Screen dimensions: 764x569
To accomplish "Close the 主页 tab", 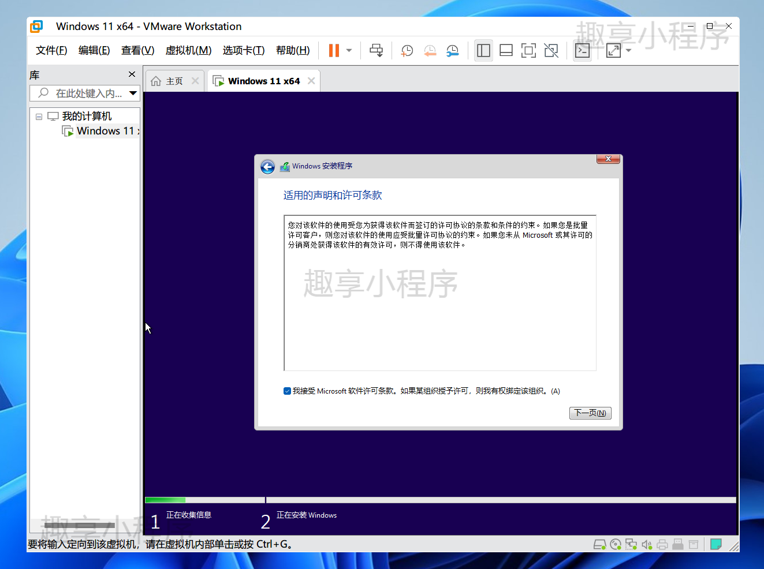I will 195,81.
